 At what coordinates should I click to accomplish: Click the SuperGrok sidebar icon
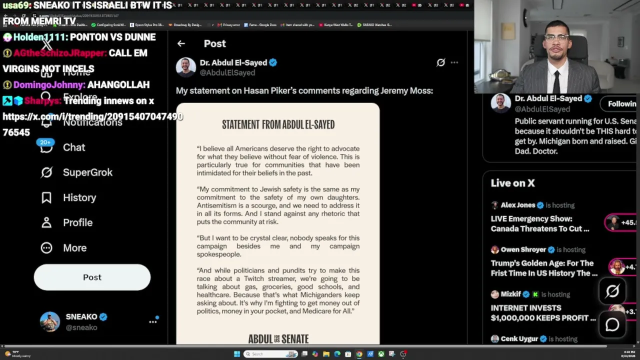[46, 172]
